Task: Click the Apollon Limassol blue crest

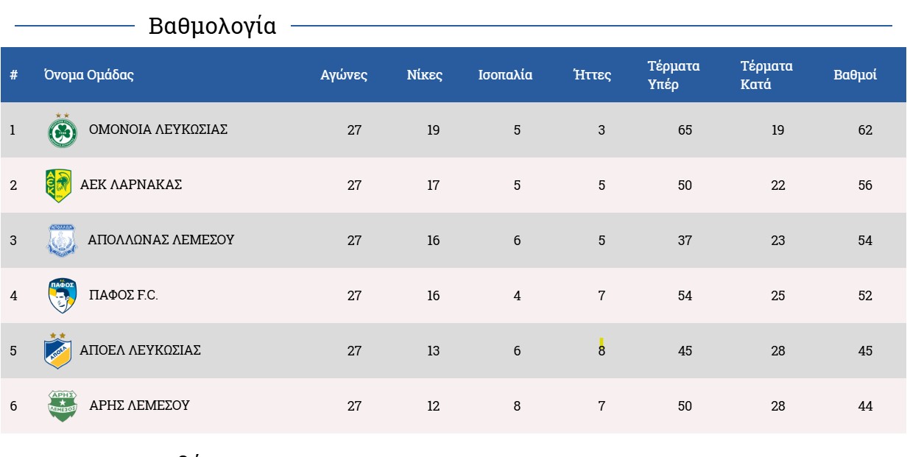Action: click(62, 241)
